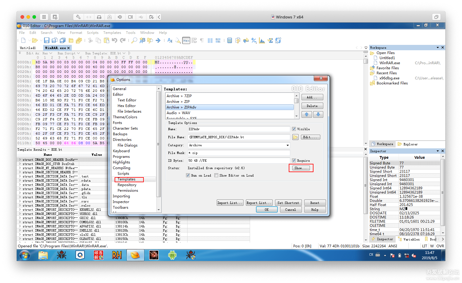
Task: Browse for template file with folder icon
Action: (295, 137)
